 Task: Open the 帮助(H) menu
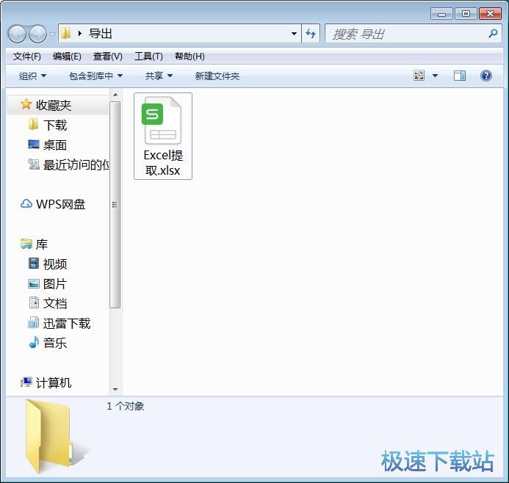click(189, 57)
